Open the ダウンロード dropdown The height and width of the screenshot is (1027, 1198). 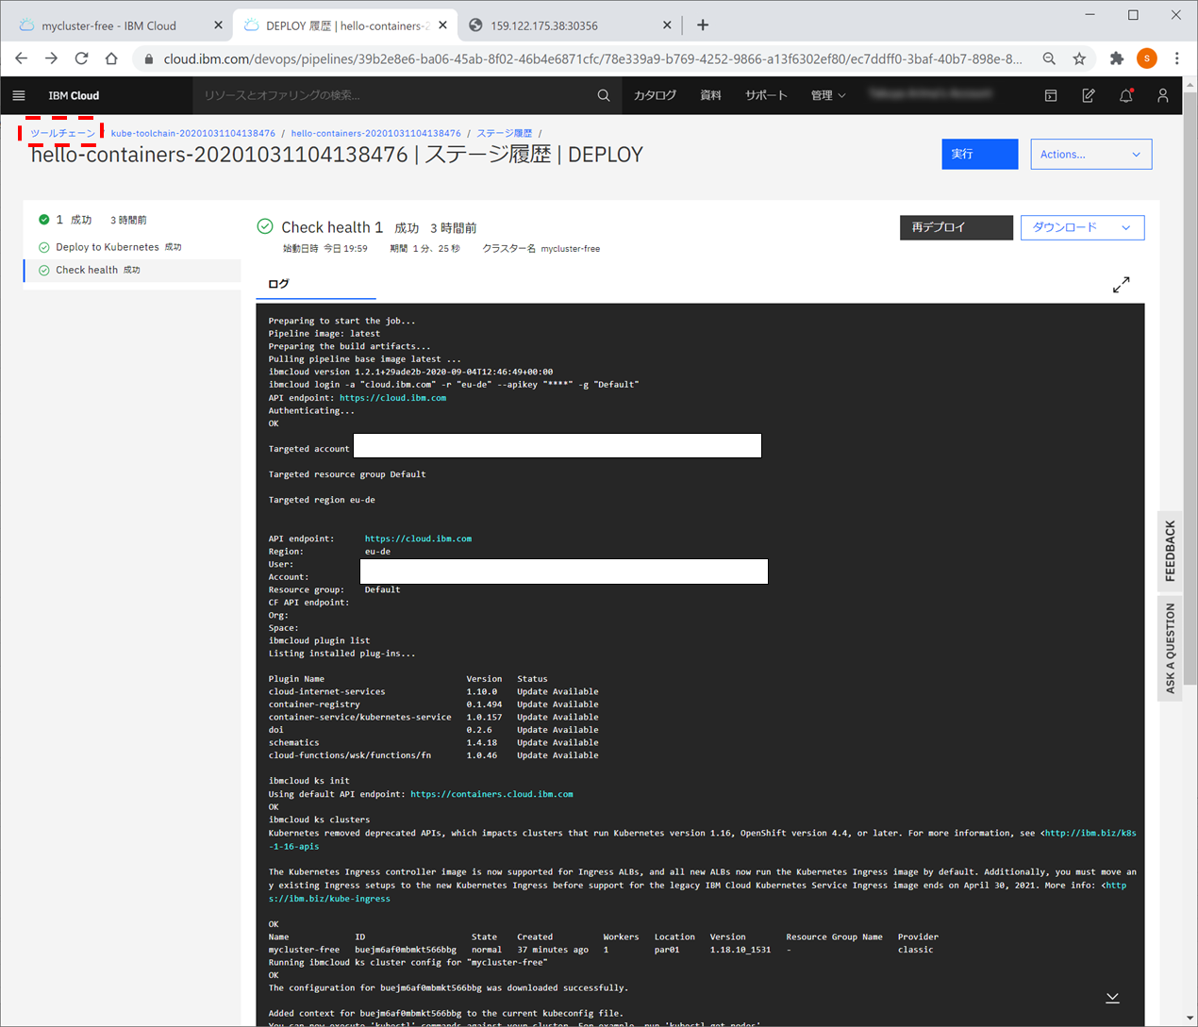point(1082,227)
